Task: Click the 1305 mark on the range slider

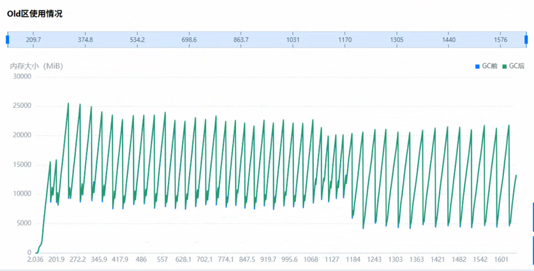Action: pyautogui.click(x=396, y=40)
